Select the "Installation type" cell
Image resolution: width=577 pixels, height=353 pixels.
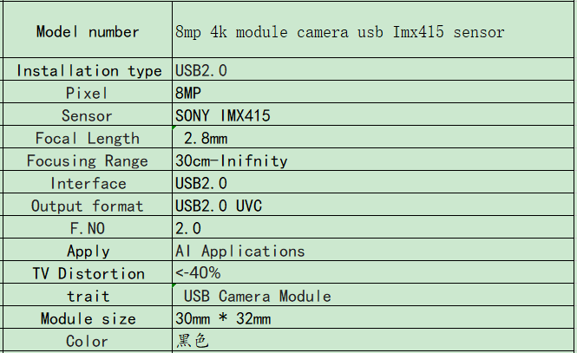point(88,70)
